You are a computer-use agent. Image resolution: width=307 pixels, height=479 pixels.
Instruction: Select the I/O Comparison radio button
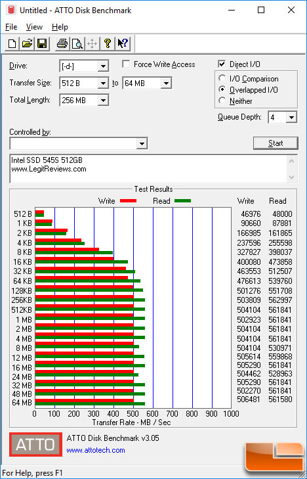coord(222,78)
